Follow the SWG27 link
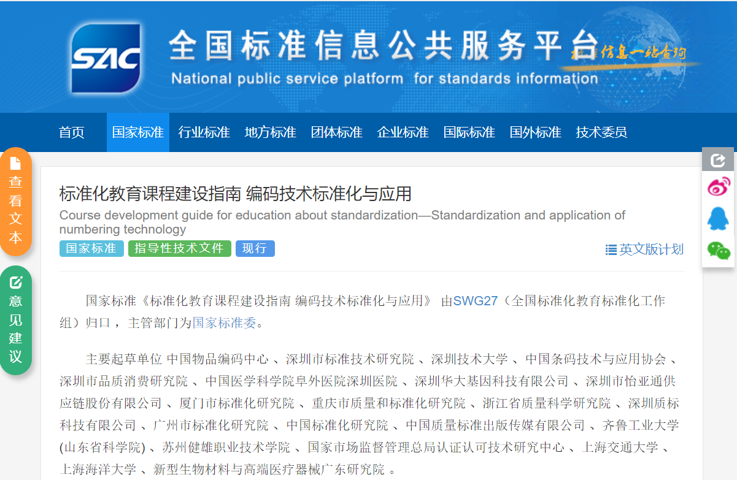Screen dimensions: 737x480 [x=475, y=301]
